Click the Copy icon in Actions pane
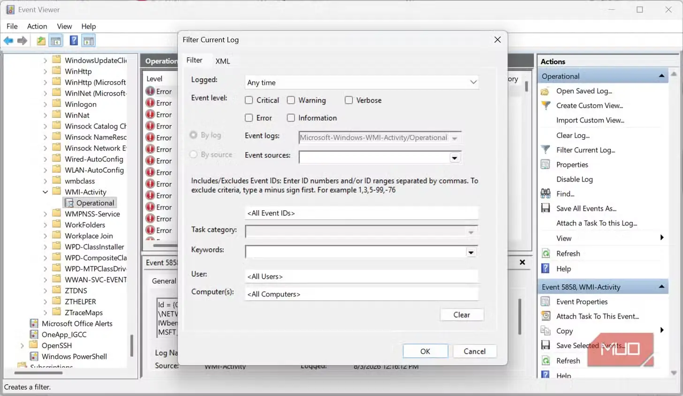The width and height of the screenshot is (683, 396). click(545, 331)
